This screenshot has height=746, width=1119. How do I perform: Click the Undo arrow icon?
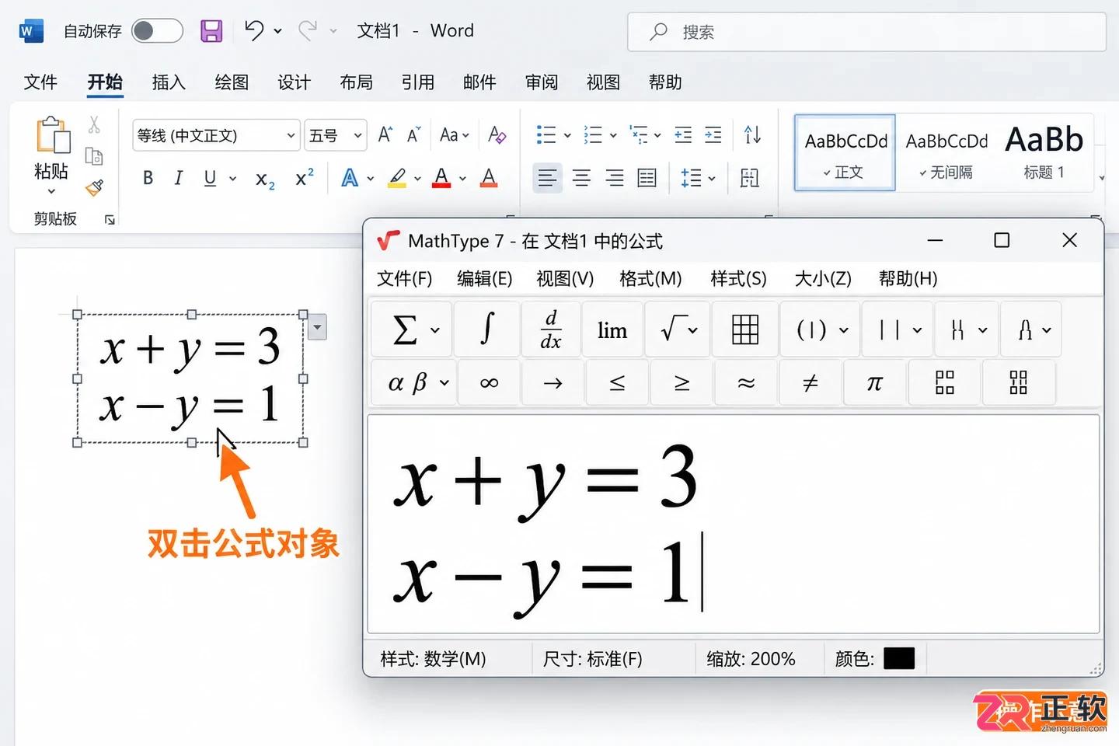click(x=254, y=31)
